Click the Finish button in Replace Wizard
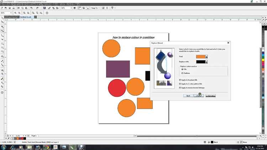The width and height of the screenshot is (267, 150). (199, 96)
